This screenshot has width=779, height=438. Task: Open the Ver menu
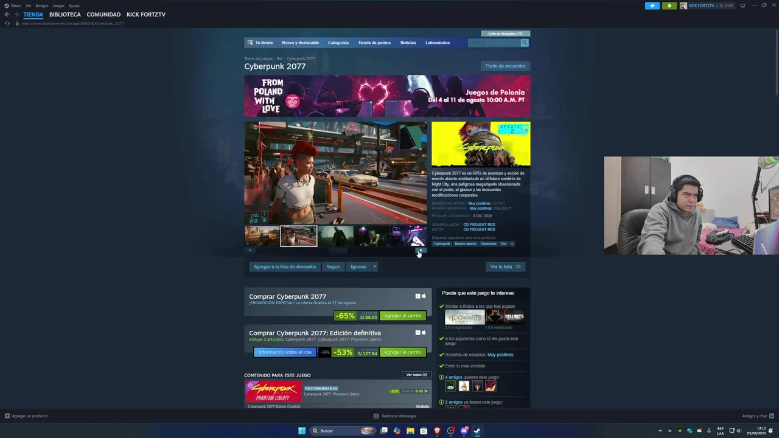click(x=28, y=5)
